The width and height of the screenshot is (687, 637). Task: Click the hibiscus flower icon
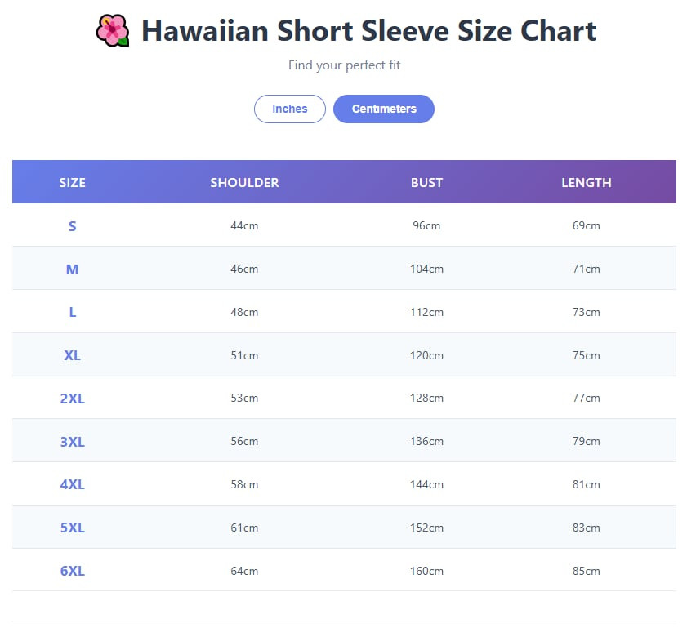112,31
